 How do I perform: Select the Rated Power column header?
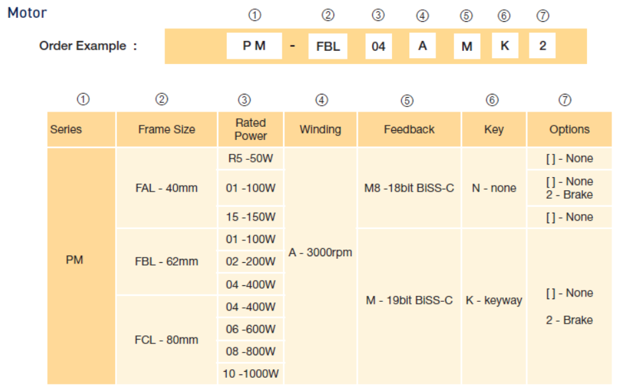(x=251, y=129)
